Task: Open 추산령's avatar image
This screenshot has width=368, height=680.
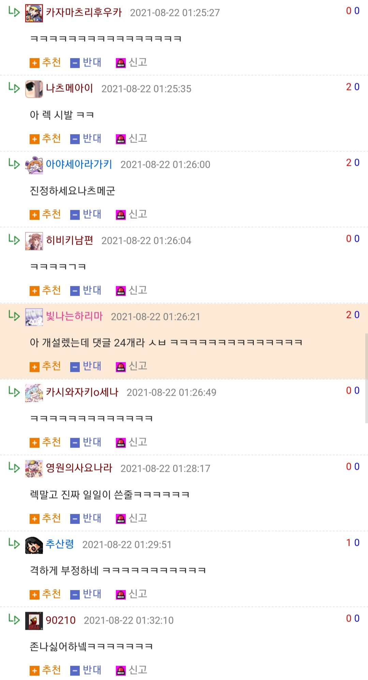Action: coord(34,545)
